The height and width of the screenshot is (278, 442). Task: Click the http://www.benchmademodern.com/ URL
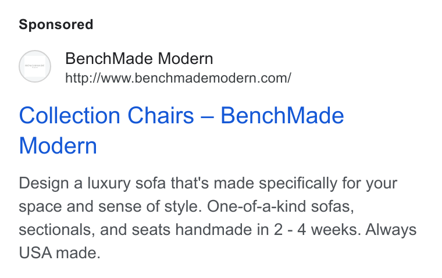point(178,78)
